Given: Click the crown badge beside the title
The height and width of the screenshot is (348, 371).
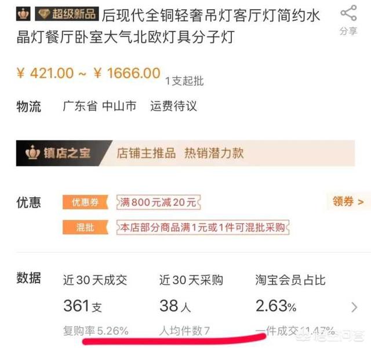Looking at the screenshot, I should [x=23, y=14].
